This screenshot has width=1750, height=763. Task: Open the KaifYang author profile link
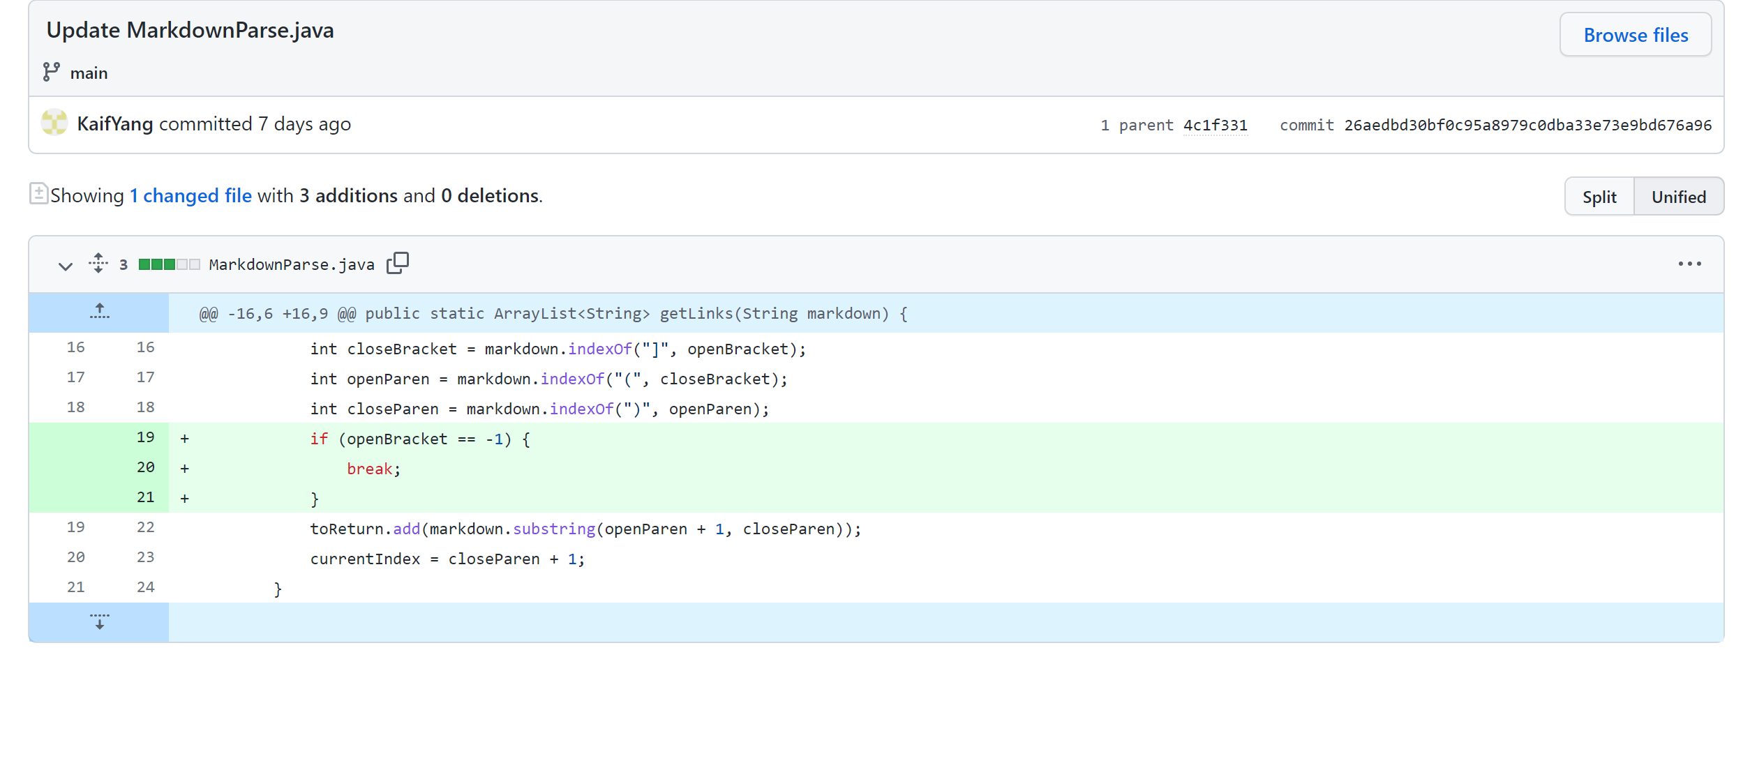click(114, 123)
